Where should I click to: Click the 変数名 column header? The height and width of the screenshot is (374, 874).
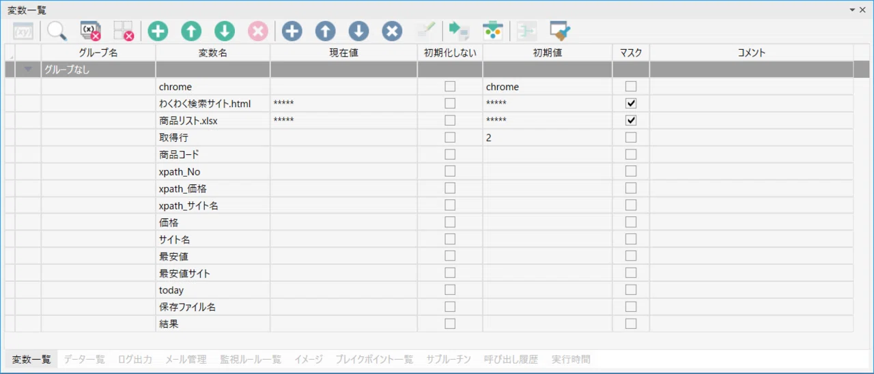pos(213,53)
